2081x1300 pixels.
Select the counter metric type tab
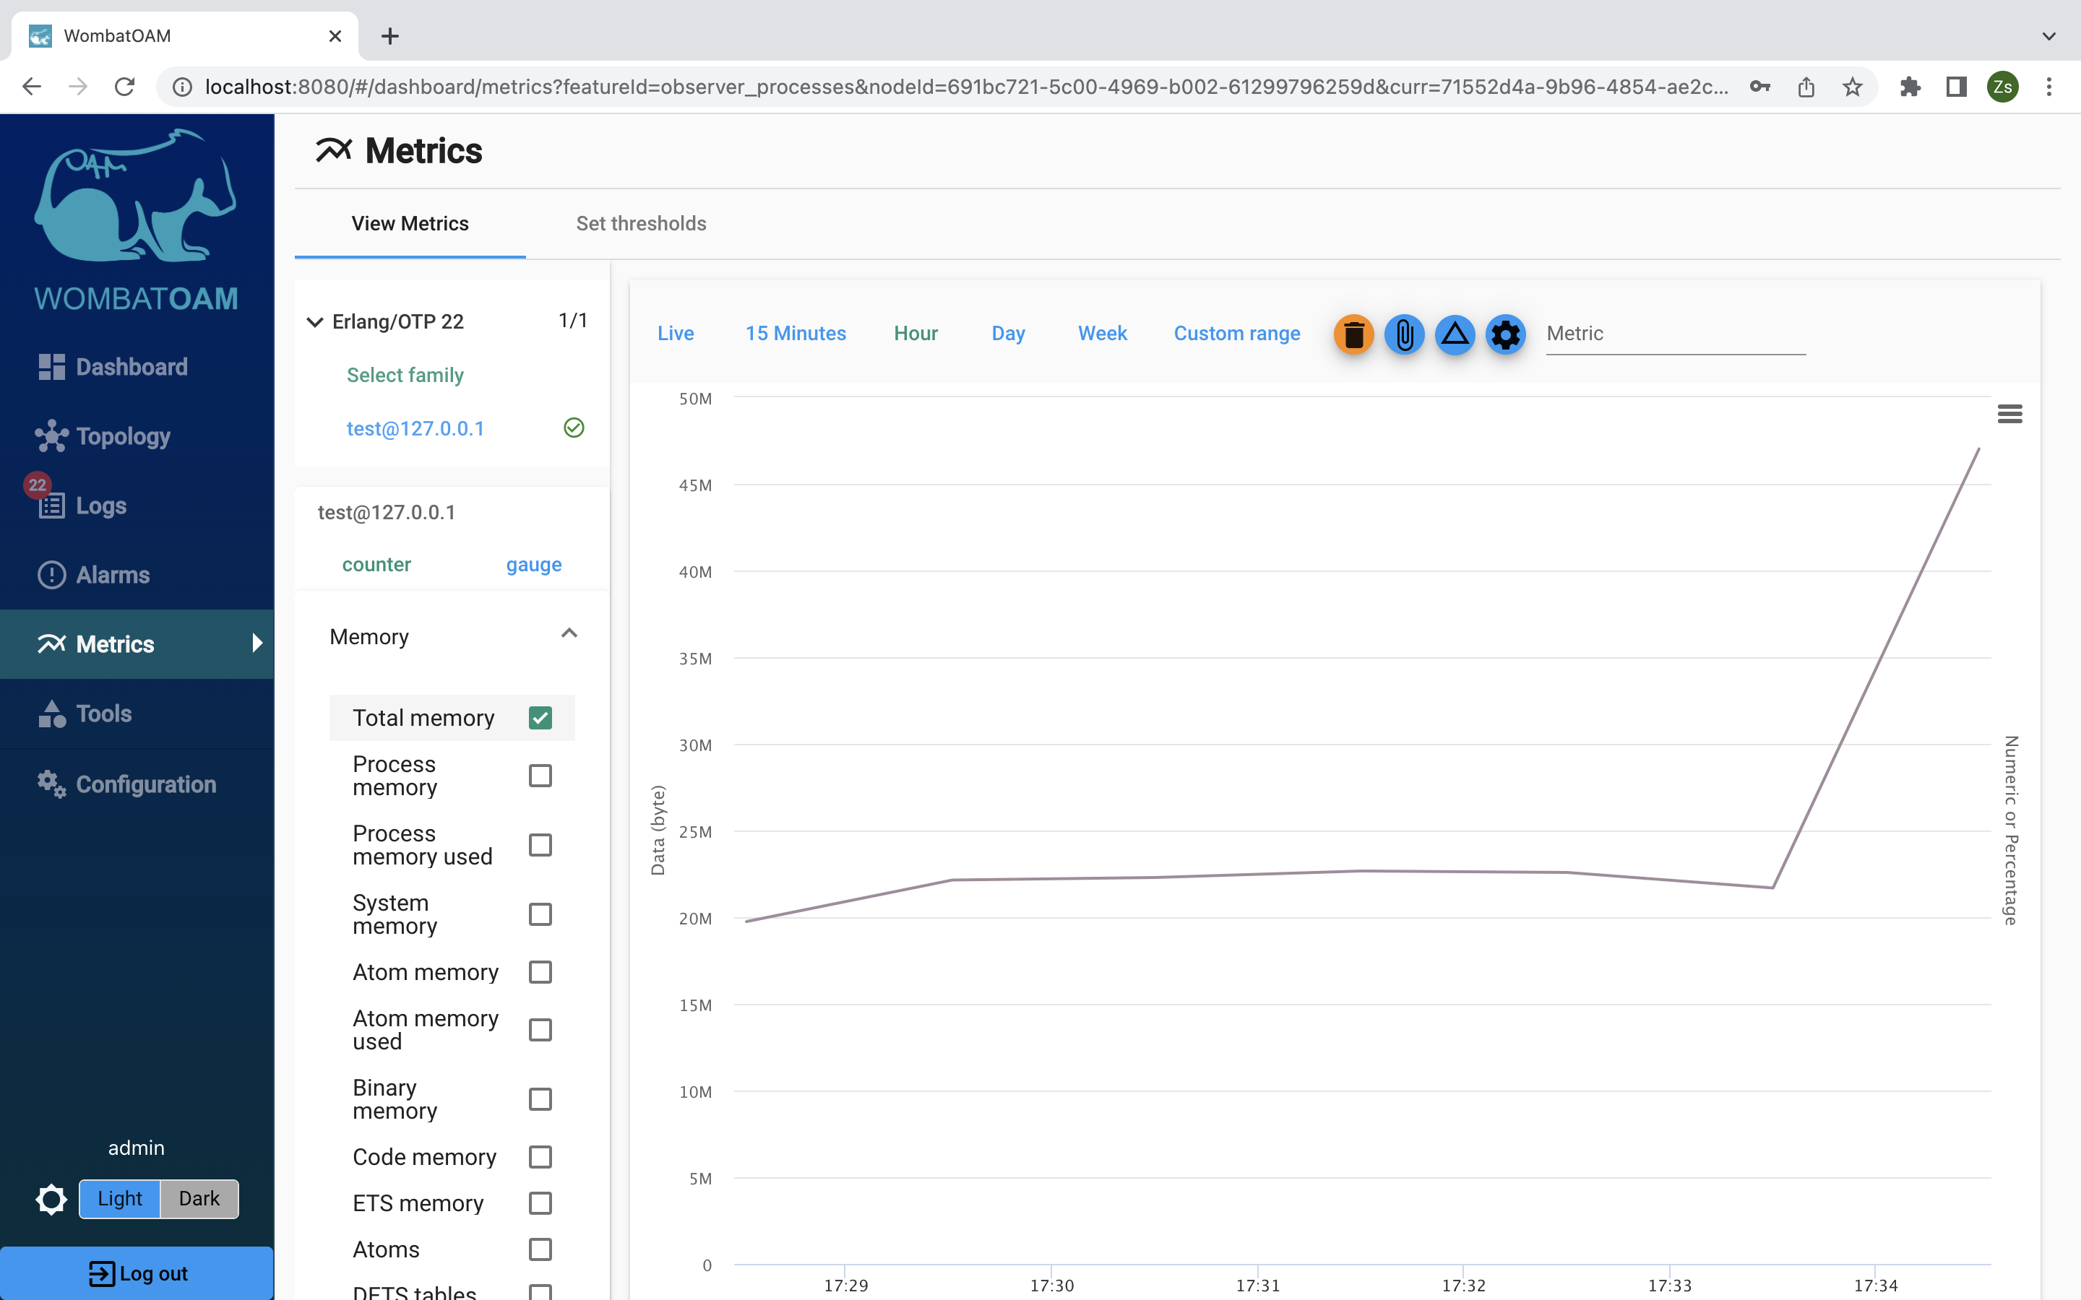tap(376, 564)
